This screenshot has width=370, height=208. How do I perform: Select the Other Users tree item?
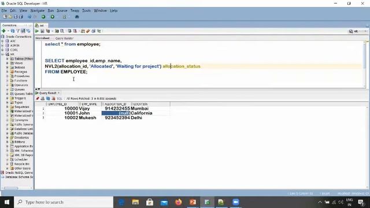(23, 168)
